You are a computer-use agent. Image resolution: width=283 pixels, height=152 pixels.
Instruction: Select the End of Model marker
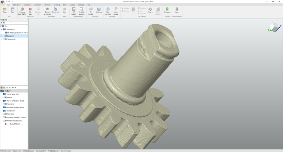(x=15, y=124)
